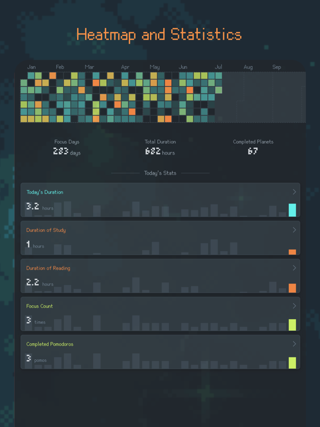Click the cyan bar in Today's Duration chart
This screenshot has height=427, width=320.
tap(292, 210)
